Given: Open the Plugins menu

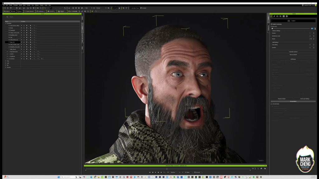Looking at the screenshot, I should pyautogui.click(x=41, y=5).
